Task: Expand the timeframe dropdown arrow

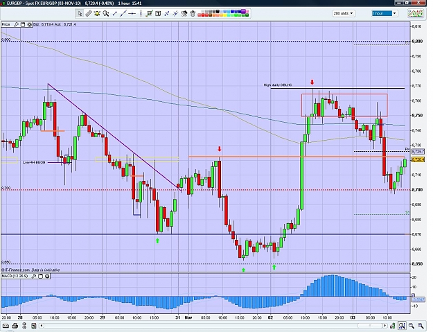Action: (395, 13)
